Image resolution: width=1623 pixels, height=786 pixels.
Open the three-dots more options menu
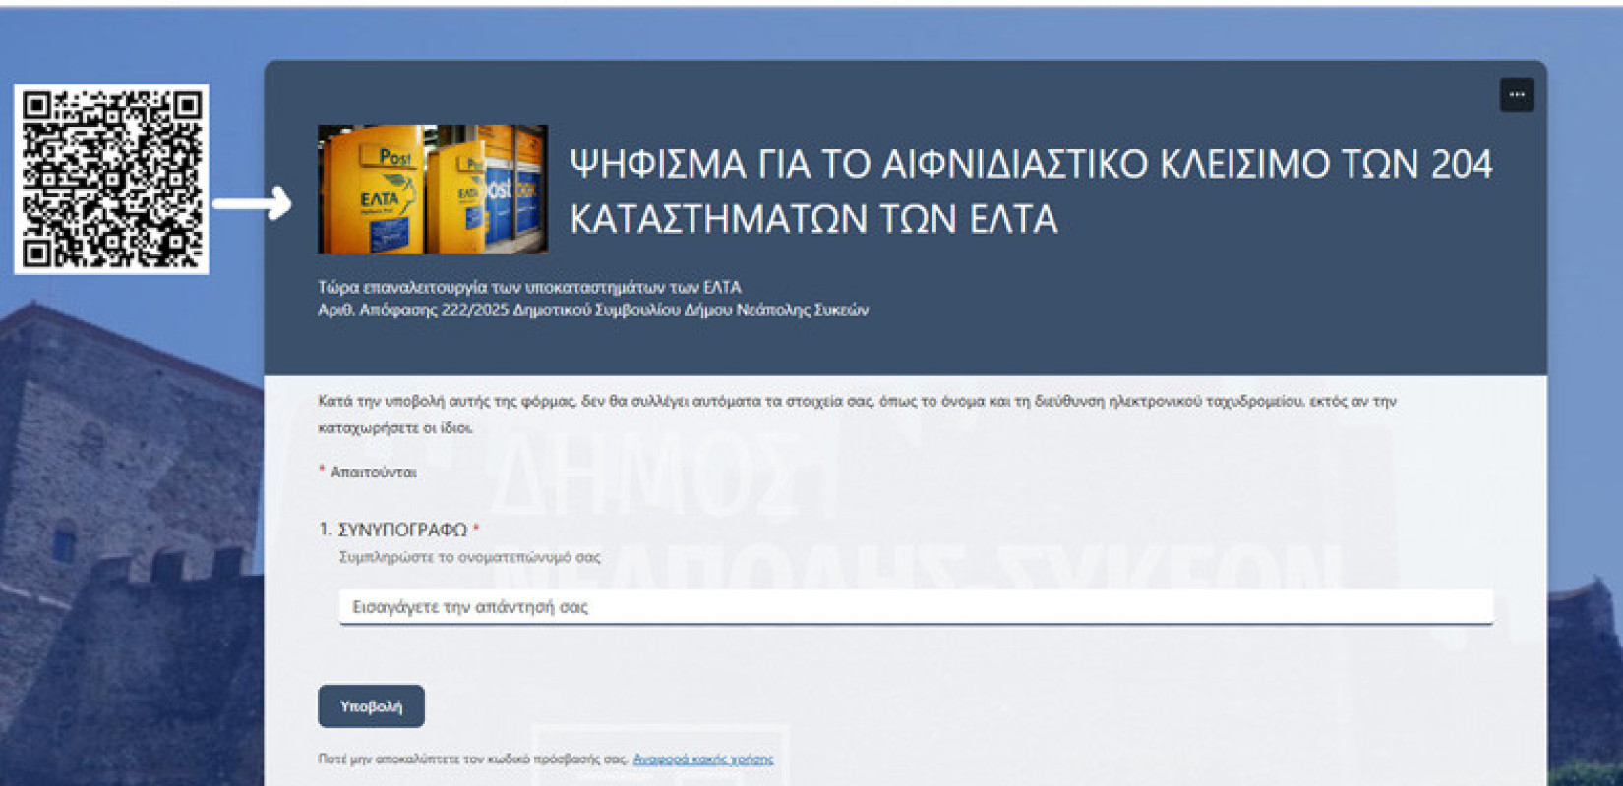(1516, 95)
